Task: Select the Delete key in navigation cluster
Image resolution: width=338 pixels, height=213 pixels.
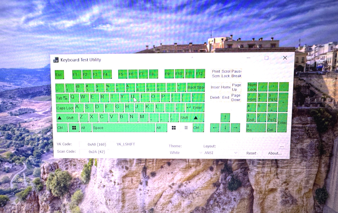Action: pyautogui.click(x=215, y=97)
